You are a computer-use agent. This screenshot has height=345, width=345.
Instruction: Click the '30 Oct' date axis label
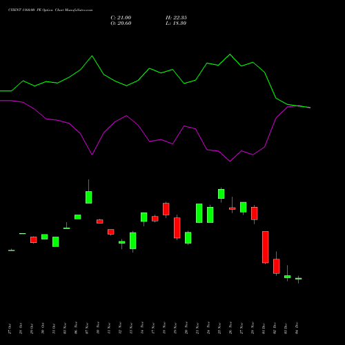coord(43,328)
